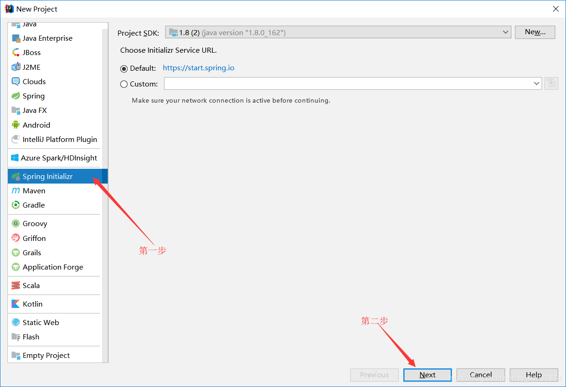The image size is (566, 387).
Task: Click the Gradle icon
Action: click(16, 205)
